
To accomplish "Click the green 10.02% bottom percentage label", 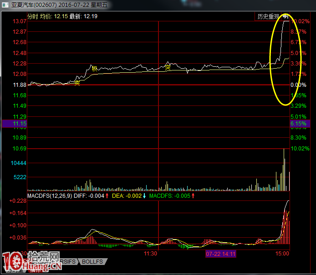I will 300,149.
